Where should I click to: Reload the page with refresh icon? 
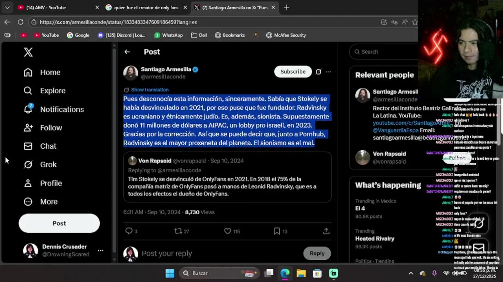tap(20, 22)
